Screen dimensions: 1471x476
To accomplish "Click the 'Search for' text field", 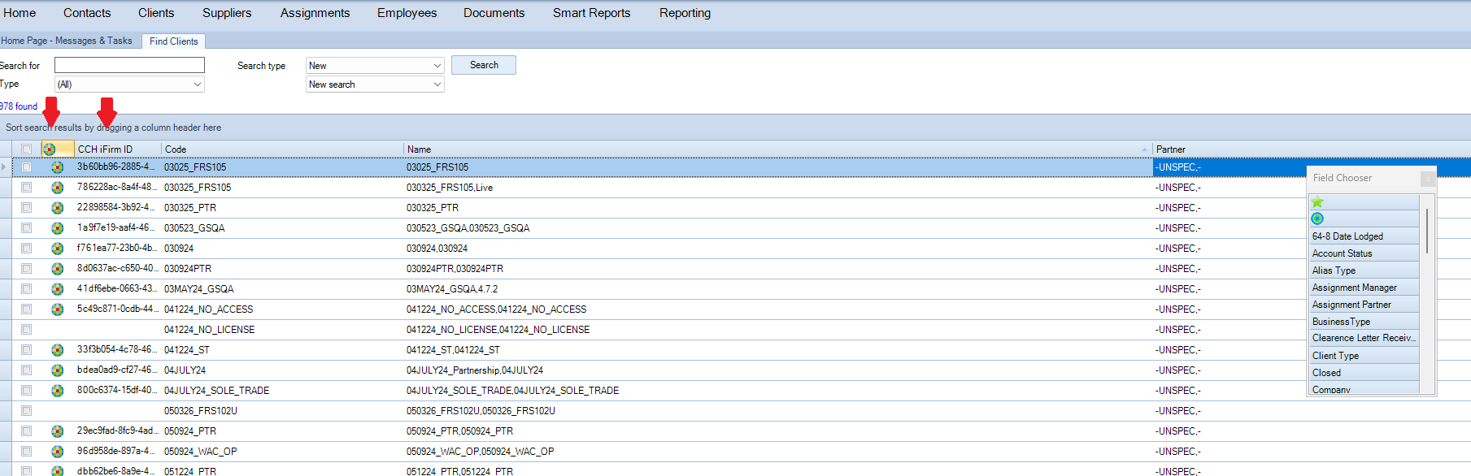I will (x=129, y=65).
